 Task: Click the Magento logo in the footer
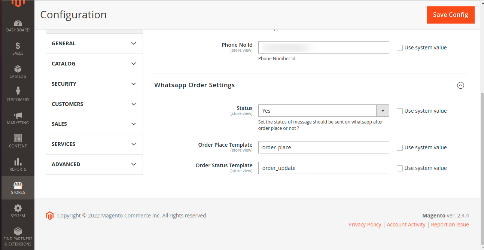pyautogui.click(x=50, y=216)
